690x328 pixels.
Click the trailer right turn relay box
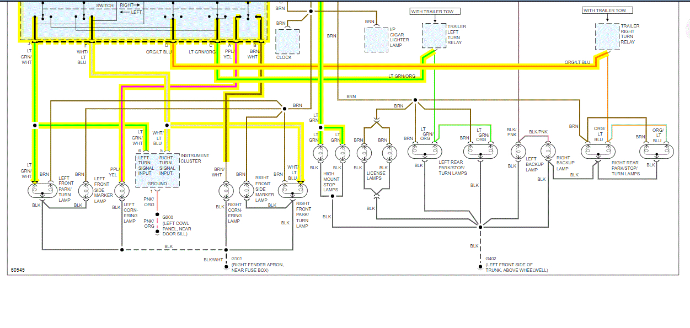(x=607, y=35)
